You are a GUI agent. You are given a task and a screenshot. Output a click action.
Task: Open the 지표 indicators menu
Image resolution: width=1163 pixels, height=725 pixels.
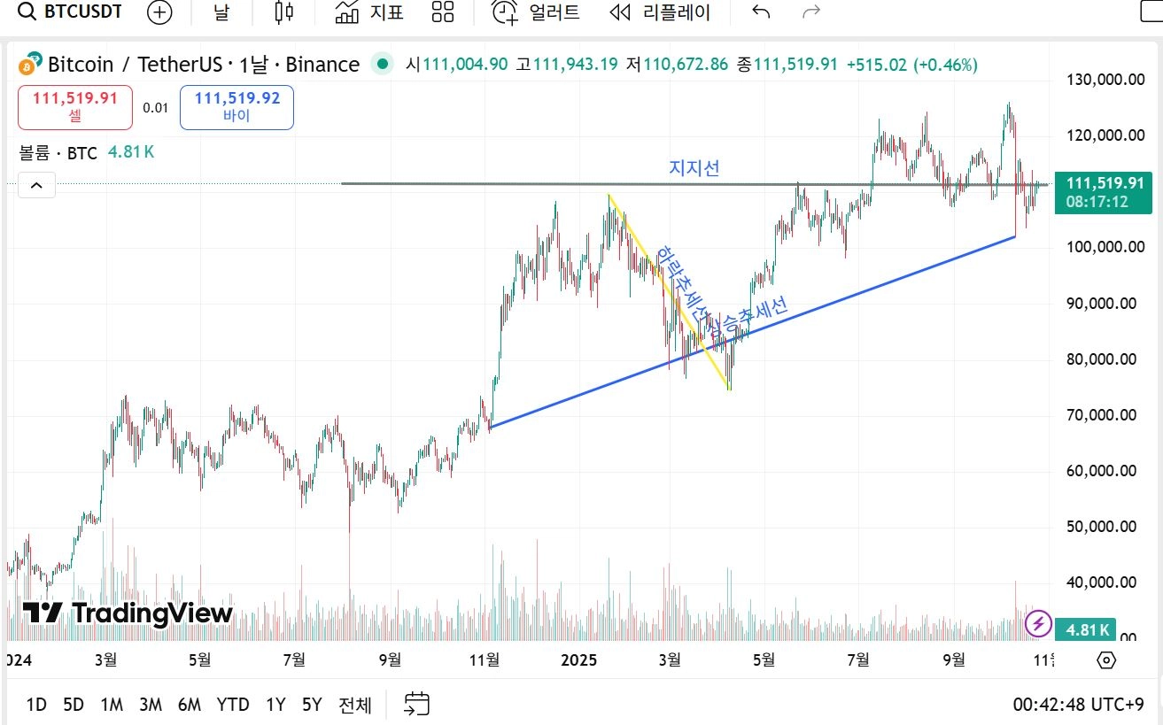[369, 12]
